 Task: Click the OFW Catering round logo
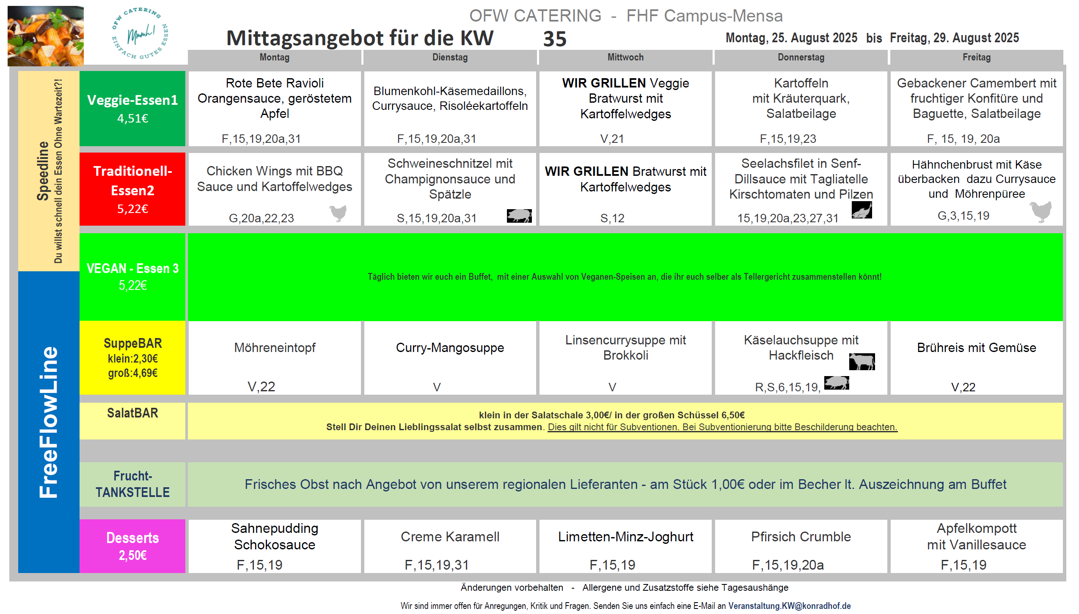[x=140, y=34]
